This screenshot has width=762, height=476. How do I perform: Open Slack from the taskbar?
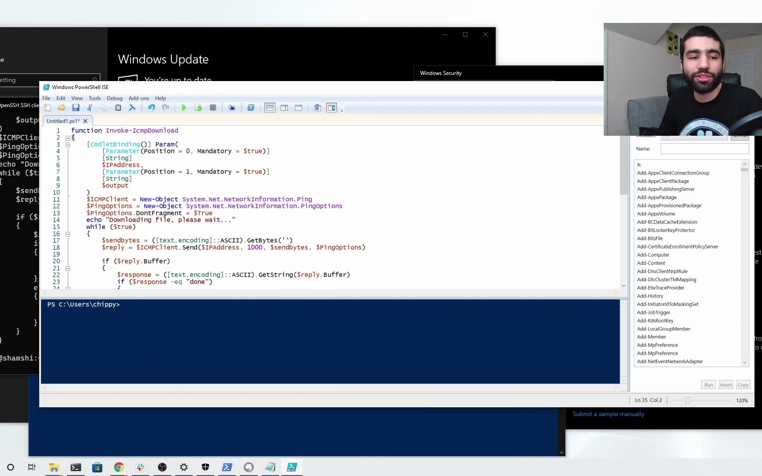141,467
